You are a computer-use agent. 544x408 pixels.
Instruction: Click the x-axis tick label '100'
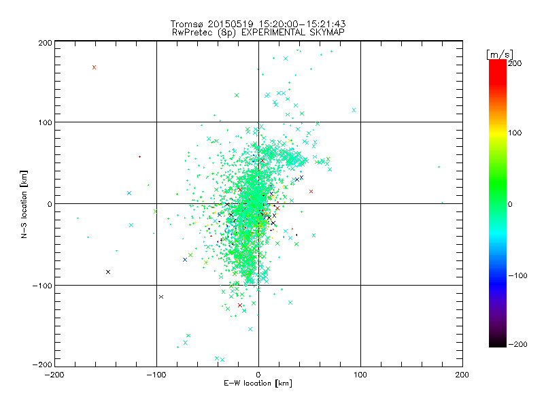point(360,375)
